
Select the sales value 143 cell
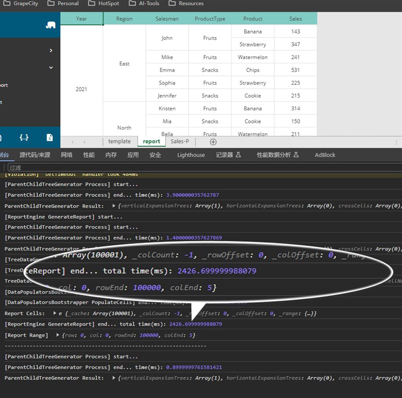295,32
